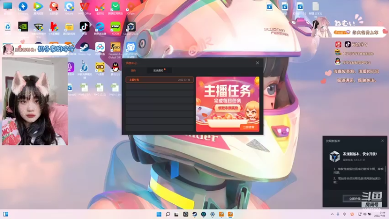Open the Settings gear taskbar icon

tap(212, 214)
